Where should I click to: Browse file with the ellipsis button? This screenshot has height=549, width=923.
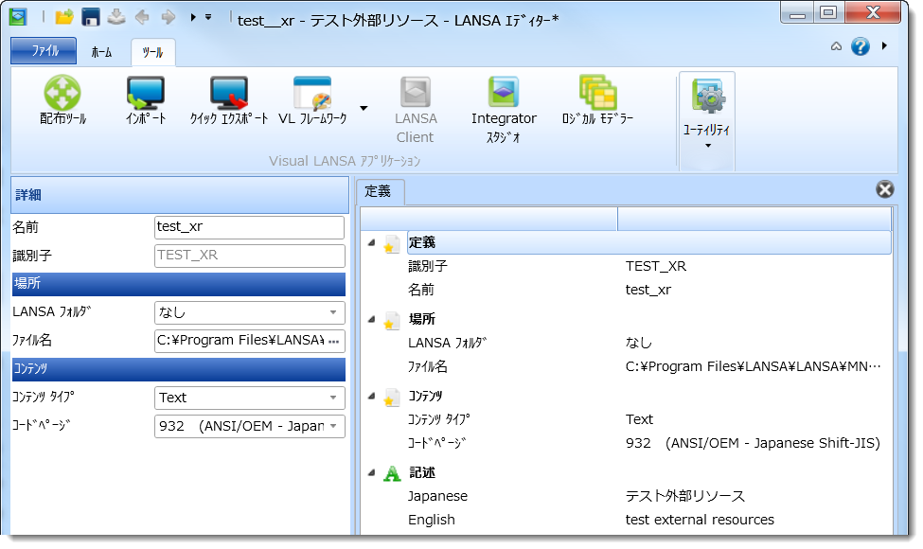[x=334, y=342]
